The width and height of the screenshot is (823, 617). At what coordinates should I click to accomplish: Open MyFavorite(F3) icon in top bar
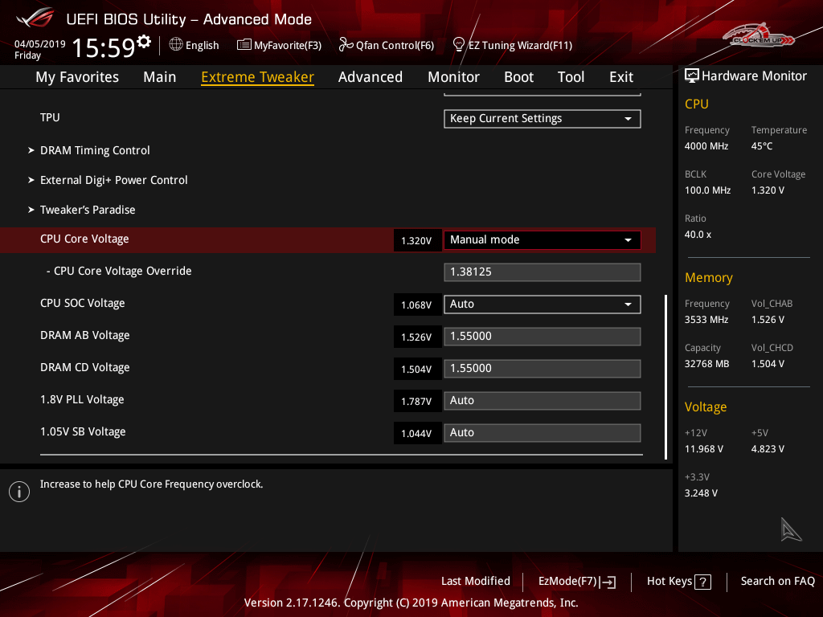tap(244, 45)
